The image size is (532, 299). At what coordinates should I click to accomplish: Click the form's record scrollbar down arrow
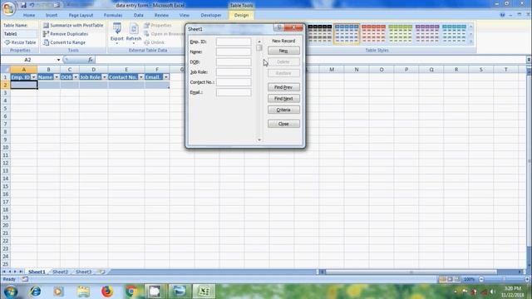(259, 140)
